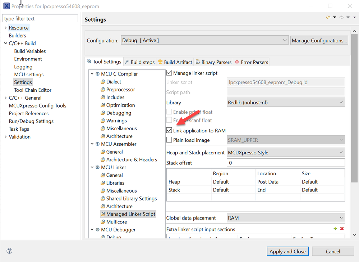359x262 pixels.
Task: Disable Link application to RAM
Action: (x=169, y=131)
